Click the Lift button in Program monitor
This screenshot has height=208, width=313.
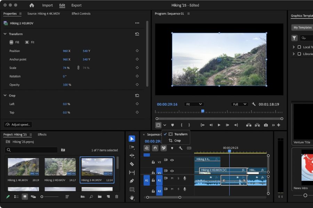(x=249, y=125)
